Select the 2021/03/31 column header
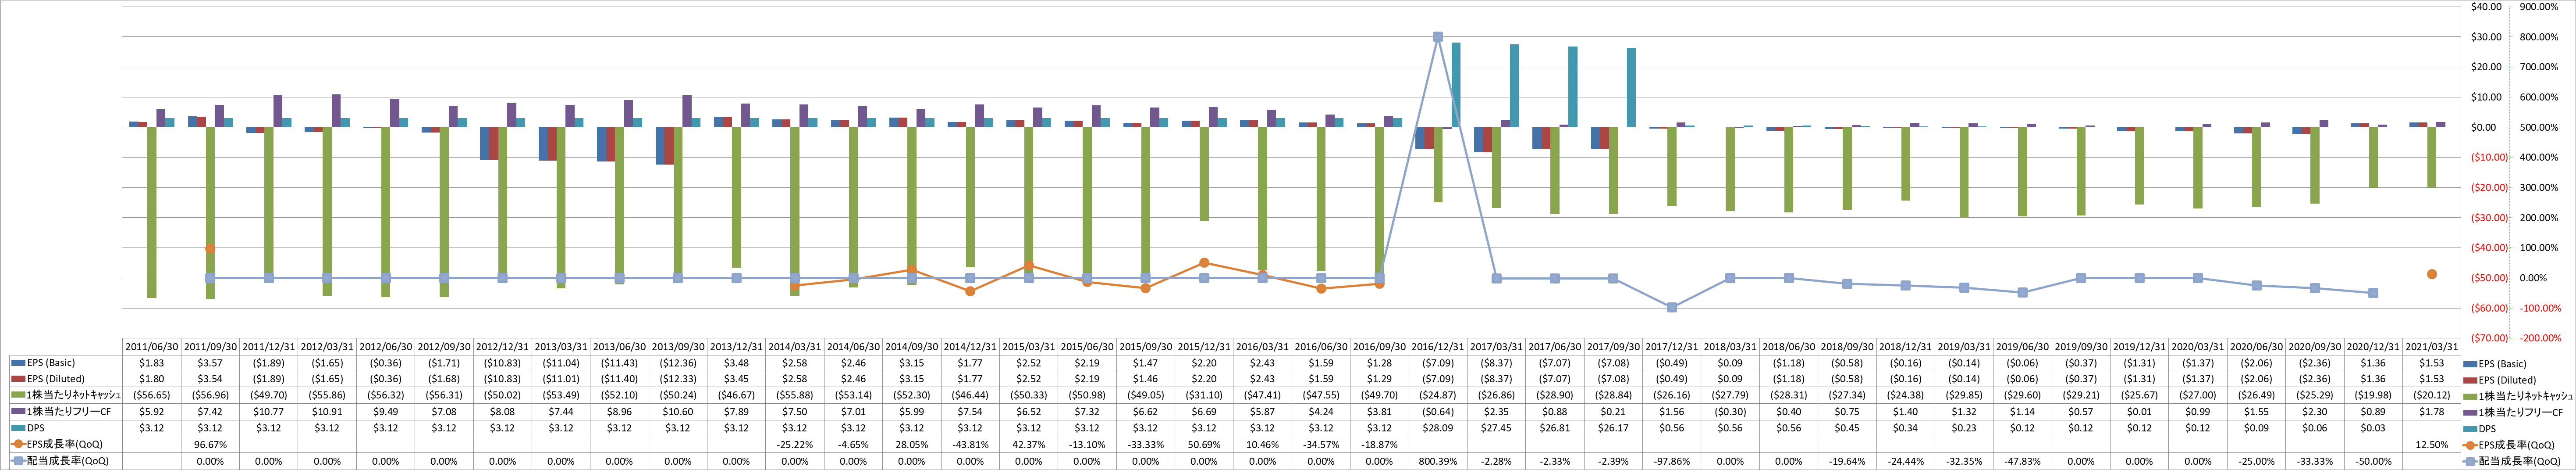The width and height of the screenshot is (2576, 470). pyautogui.click(x=2431, y=347)
